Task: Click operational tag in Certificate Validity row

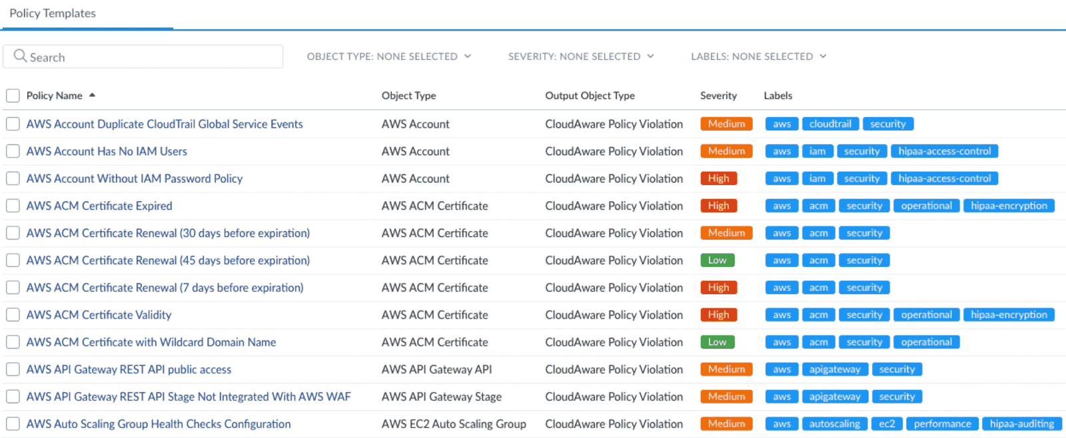Action: [926, 315]
